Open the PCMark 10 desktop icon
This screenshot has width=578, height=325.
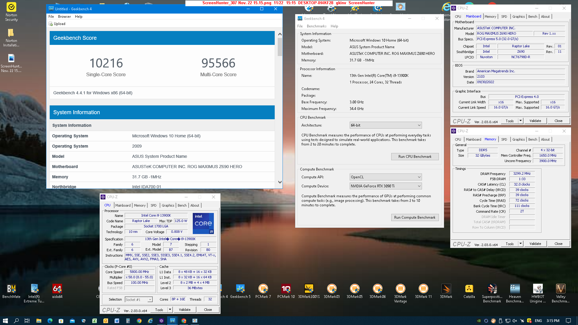(286, 291)
